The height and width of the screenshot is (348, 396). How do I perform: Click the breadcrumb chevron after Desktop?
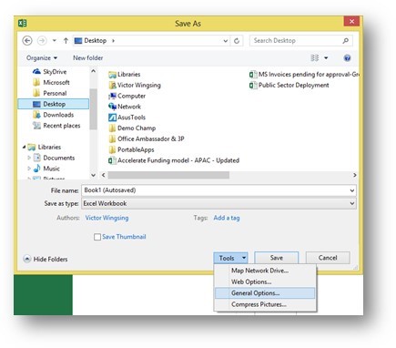point(113,41)
